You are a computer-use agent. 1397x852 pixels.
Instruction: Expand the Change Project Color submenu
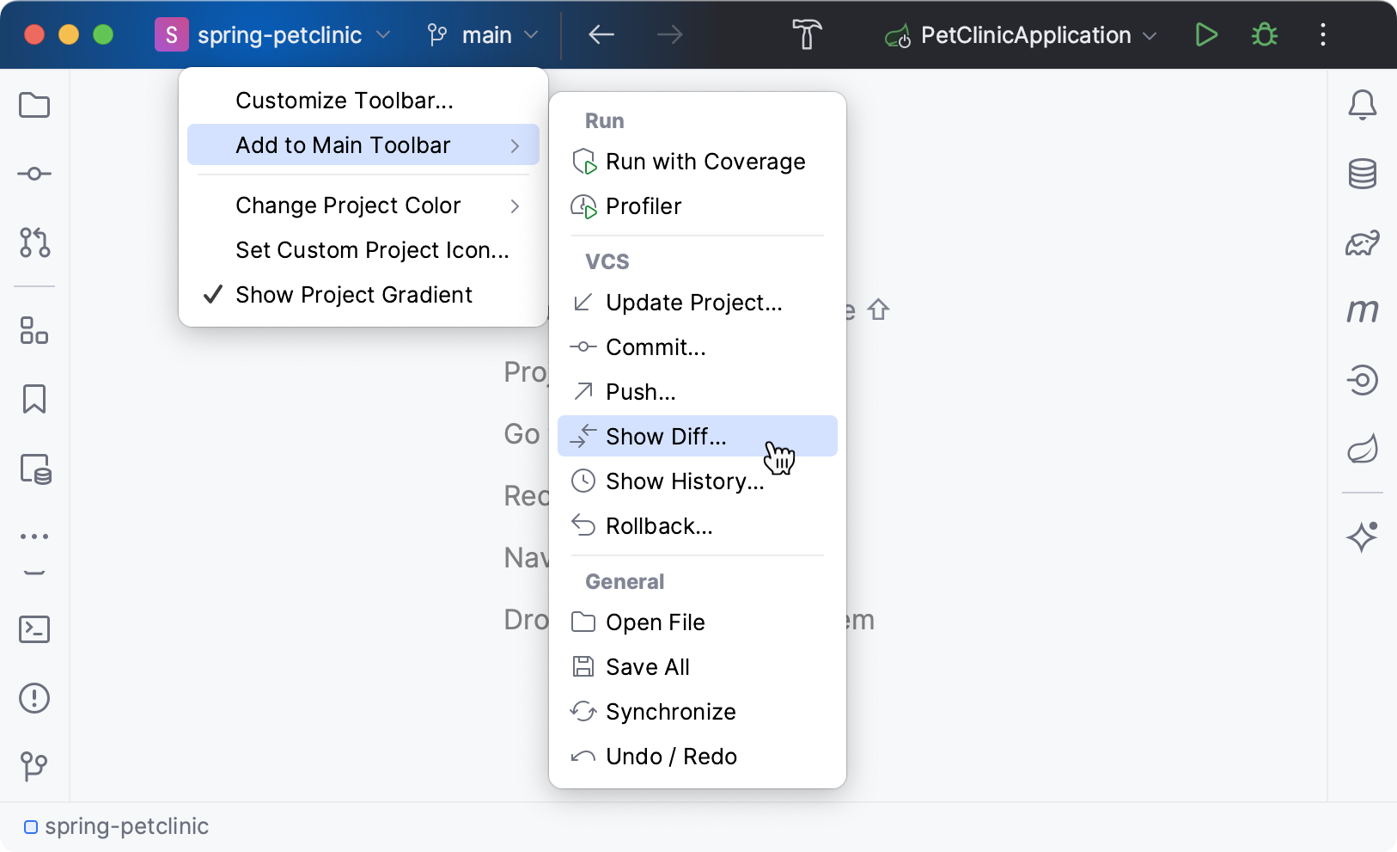click(363, 205)
